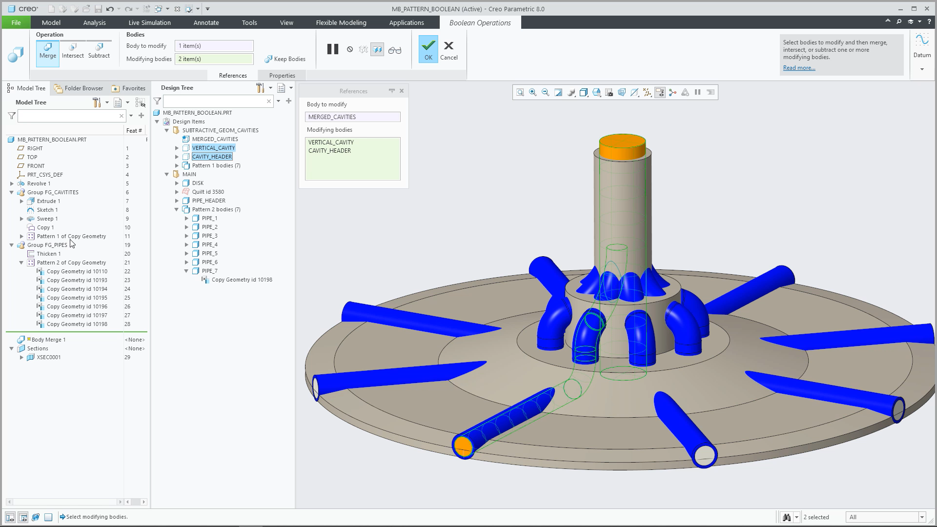
Task: Open the Read more... help link
Action: (799, 68)
